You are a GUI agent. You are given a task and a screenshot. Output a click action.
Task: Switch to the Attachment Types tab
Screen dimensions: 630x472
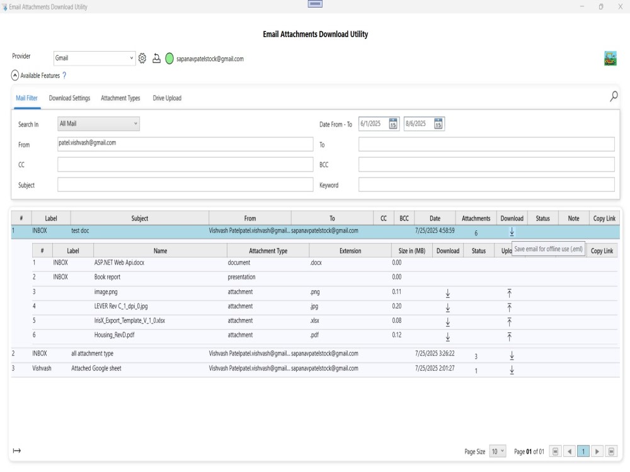pyautogui.click(x=120, y=98)
